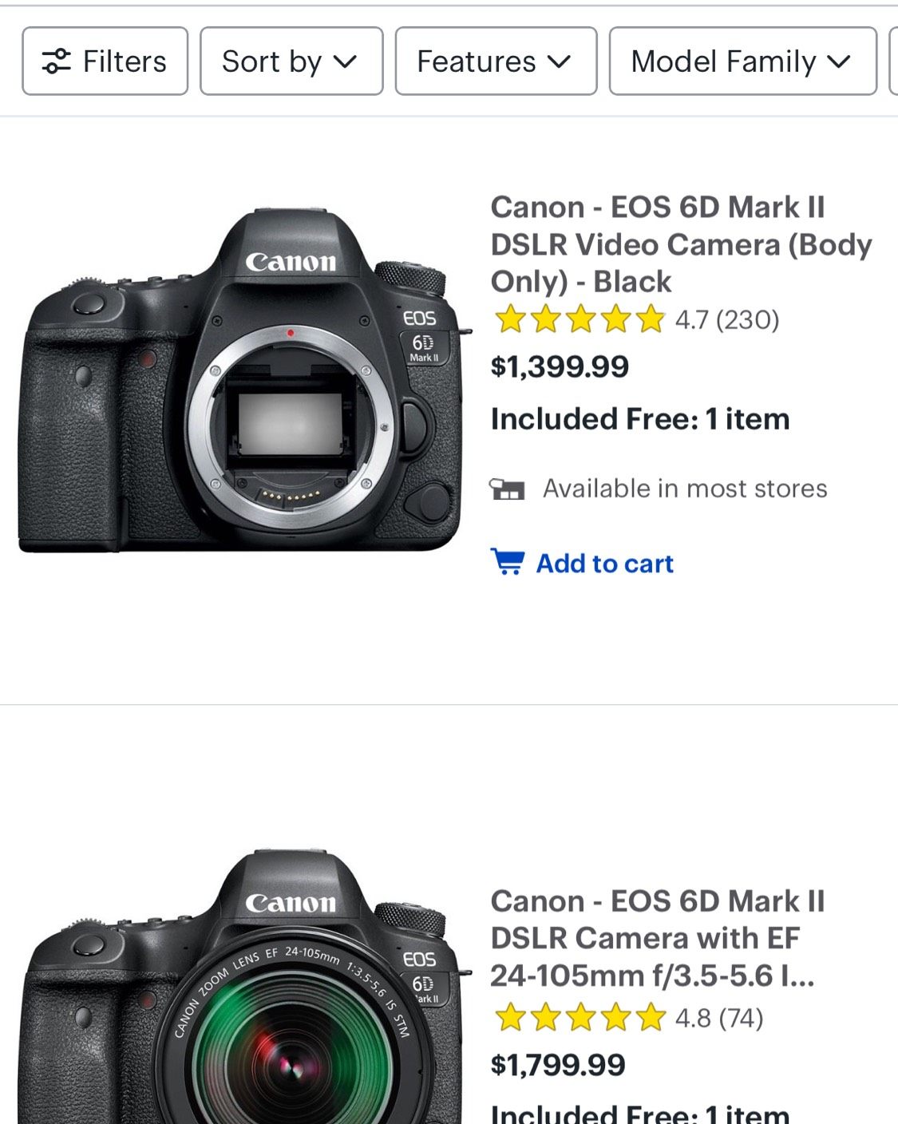
Task: View camera with lens product image
Action: pyautogui.click(x=241, y=990)
